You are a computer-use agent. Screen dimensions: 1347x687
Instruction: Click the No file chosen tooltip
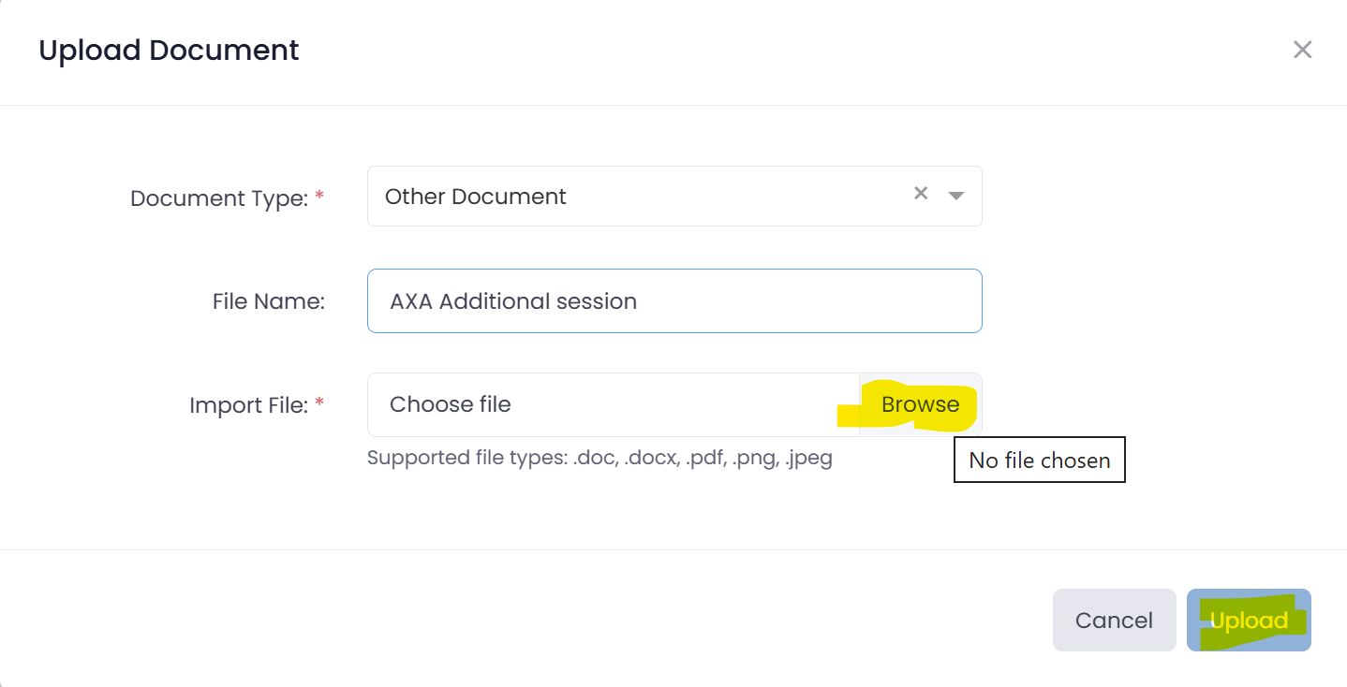click(x=1040, y=460)
